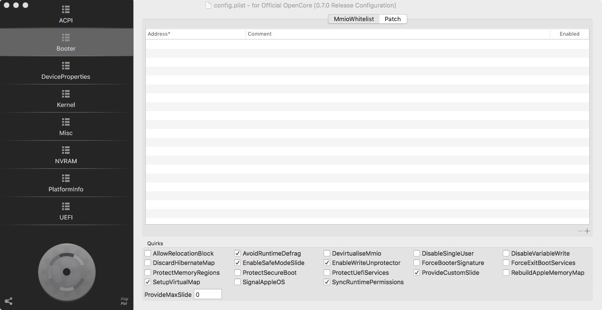Toggle DiscardHibernateMap checkbox
The image size is (602, 310).
tap(148, 263)
